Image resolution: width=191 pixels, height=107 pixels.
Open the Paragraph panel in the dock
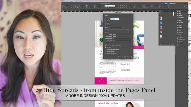click(x=180, y=37)
